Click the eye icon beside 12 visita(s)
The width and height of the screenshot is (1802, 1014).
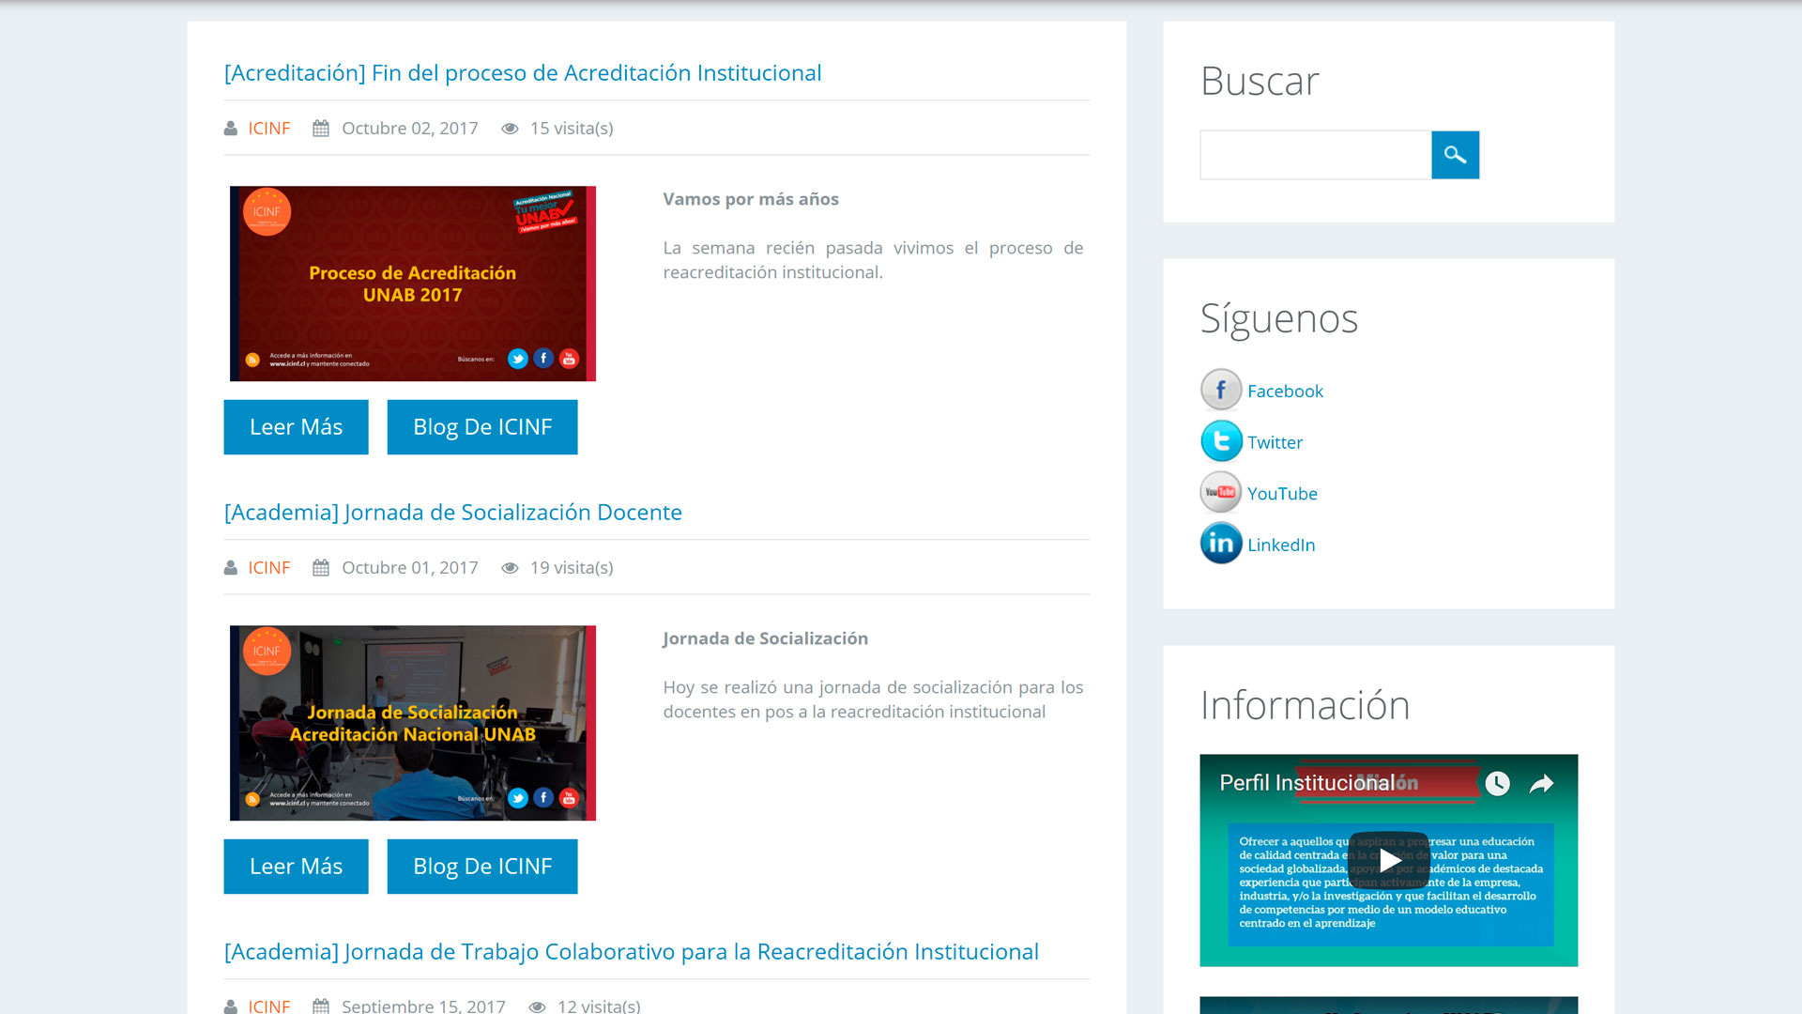[x=537, y=1006]
